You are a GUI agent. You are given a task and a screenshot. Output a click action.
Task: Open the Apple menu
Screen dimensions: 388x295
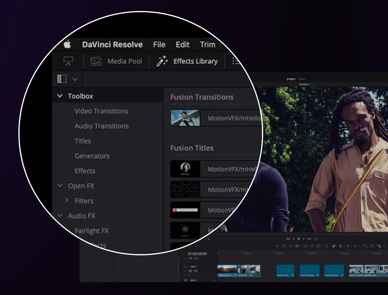click(67, 45)
